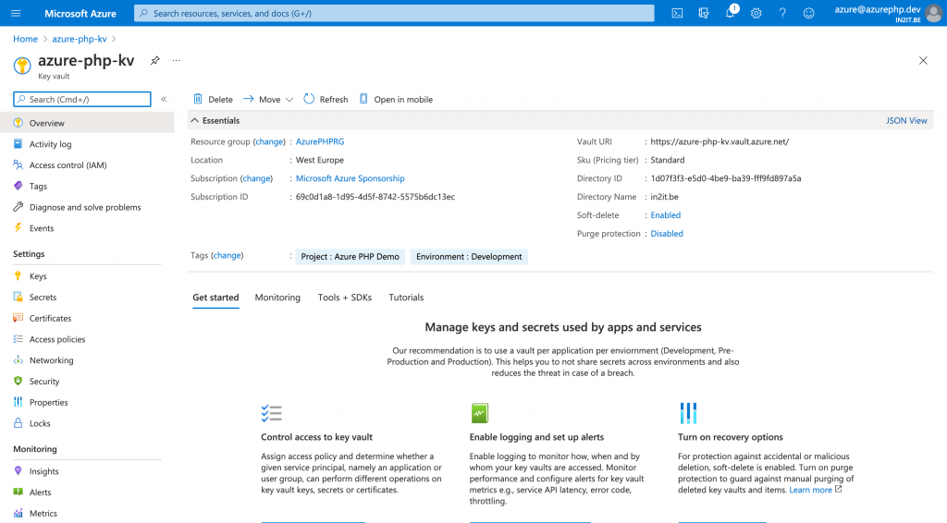Click the Microsoft Azure logo text

pyautogui.click(x=80, y=13)
